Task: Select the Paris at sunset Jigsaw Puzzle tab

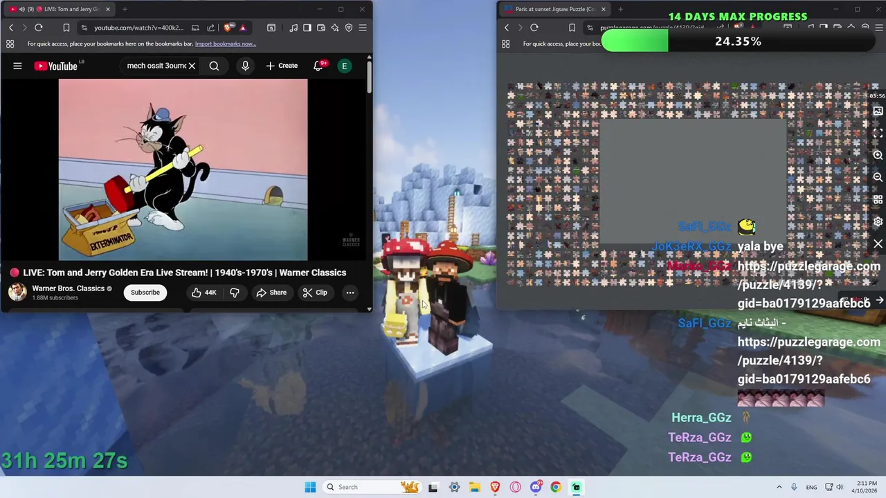Action: [554, 9]
